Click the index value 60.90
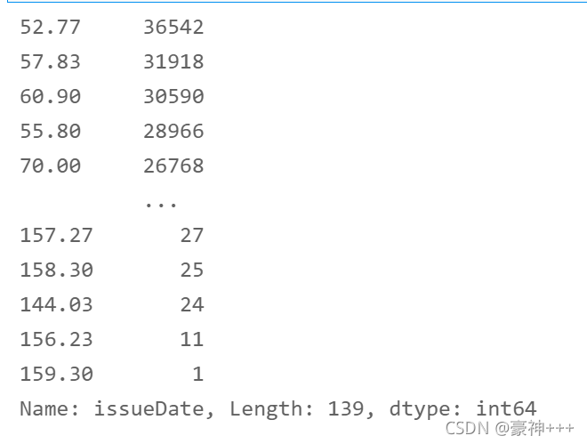The width and height of the screenshot is (587, 444). pos(50,97)
